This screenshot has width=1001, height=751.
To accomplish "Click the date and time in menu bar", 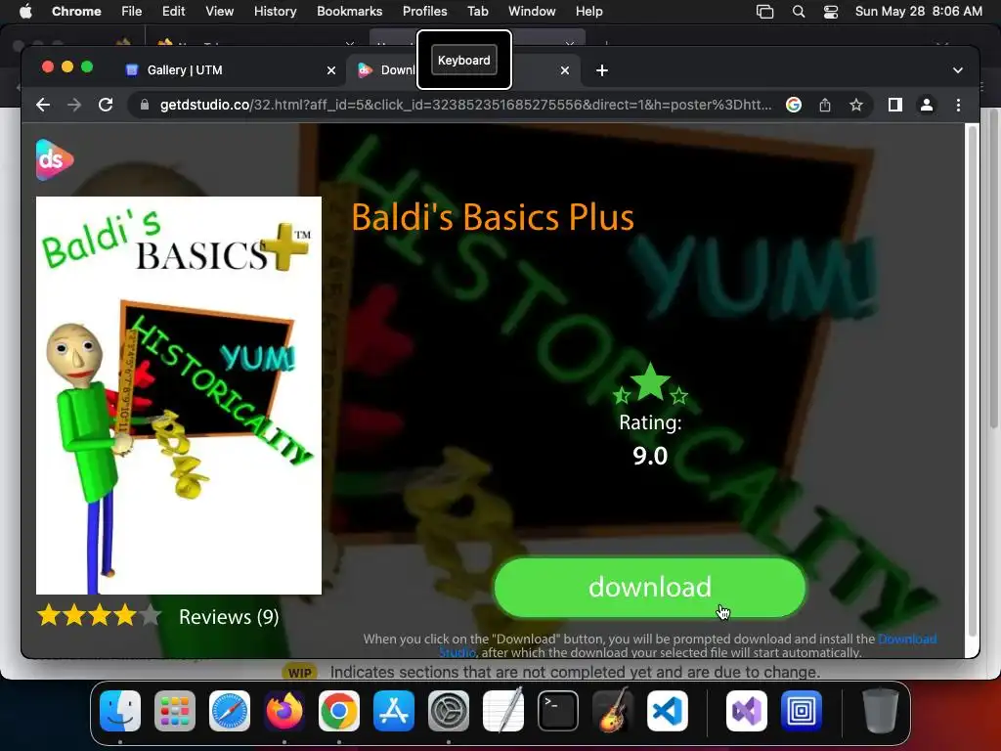I will pyautogui.click(x=918, y=11).
